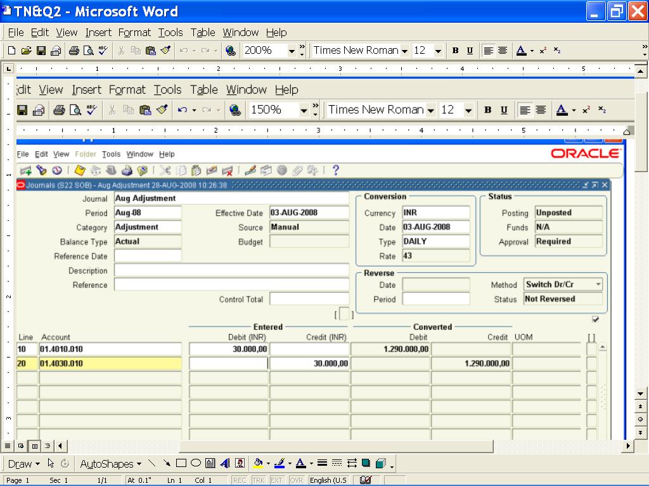Insert WordArt from the Drawing toolbar
The height and width of the screenshot is (486, 649).
226,464
